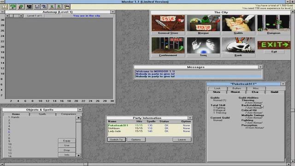Viewport: 295px width, 166px height.
Task: Click the second green figure toolbar icon
Action: 59,7
